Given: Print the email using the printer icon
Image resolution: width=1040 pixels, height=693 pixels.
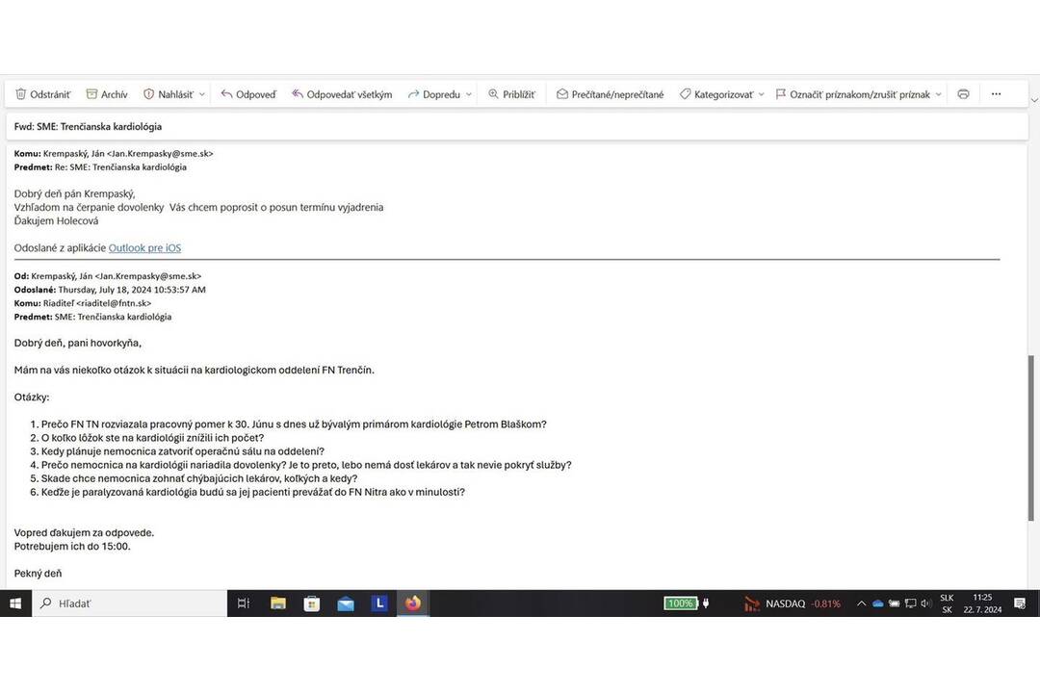Looking at the screenshot, I should (963, 94).
